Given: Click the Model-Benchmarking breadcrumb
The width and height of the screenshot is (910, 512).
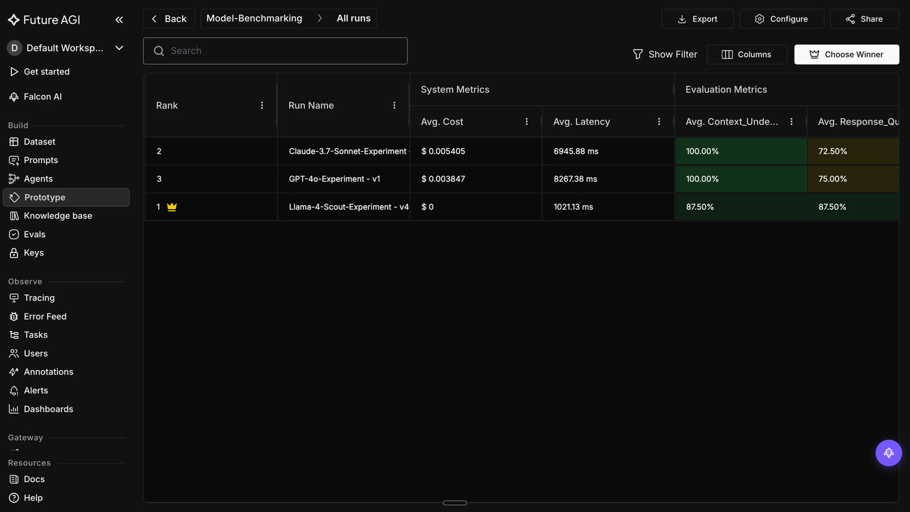Looking at the screenshot, I should (x=254, y=18).
